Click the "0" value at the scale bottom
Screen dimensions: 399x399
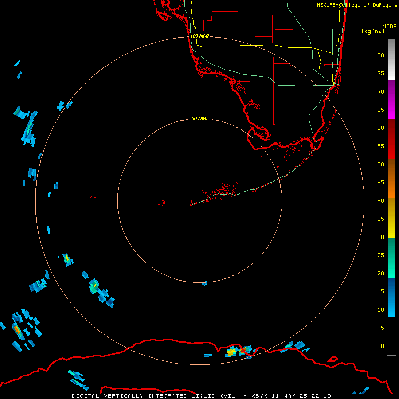(x=383, y=346)
